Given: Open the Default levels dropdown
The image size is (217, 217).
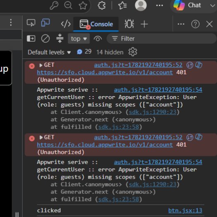Looking at the screenshot, I should (49, 52).
